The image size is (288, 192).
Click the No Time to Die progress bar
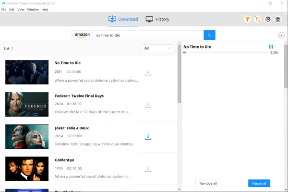coord(226,52)
